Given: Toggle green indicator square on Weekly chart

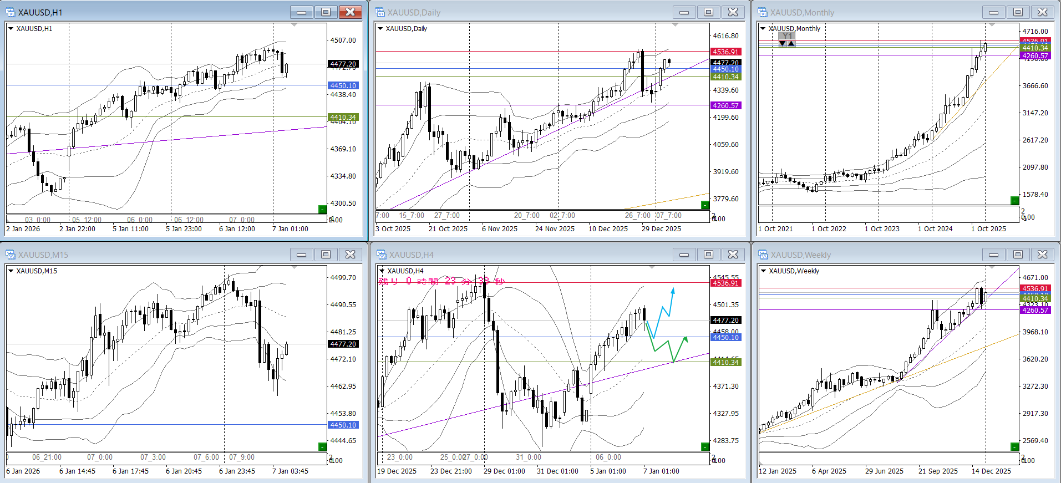Looking at the screenshot, I should point(1014,446).
